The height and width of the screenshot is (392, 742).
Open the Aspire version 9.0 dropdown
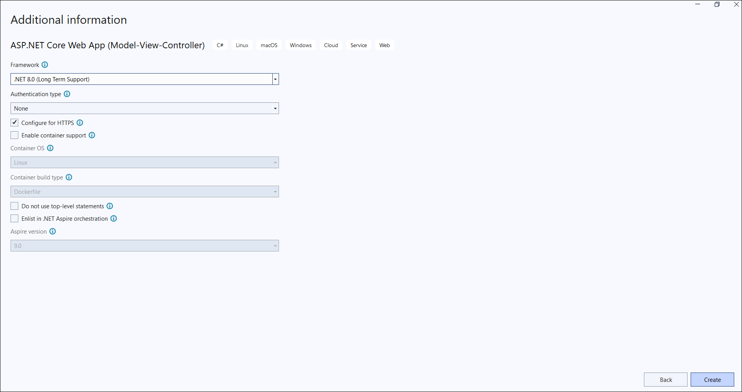(x=145, y=246)
